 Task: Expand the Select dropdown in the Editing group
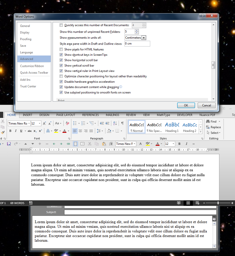tap(220, 133)
